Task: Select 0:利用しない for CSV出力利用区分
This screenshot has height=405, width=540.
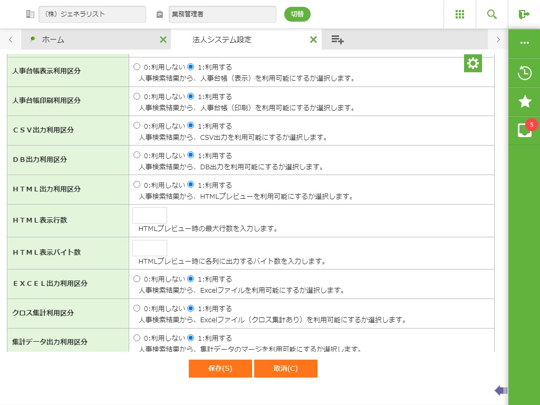Action: click(137, 126)
